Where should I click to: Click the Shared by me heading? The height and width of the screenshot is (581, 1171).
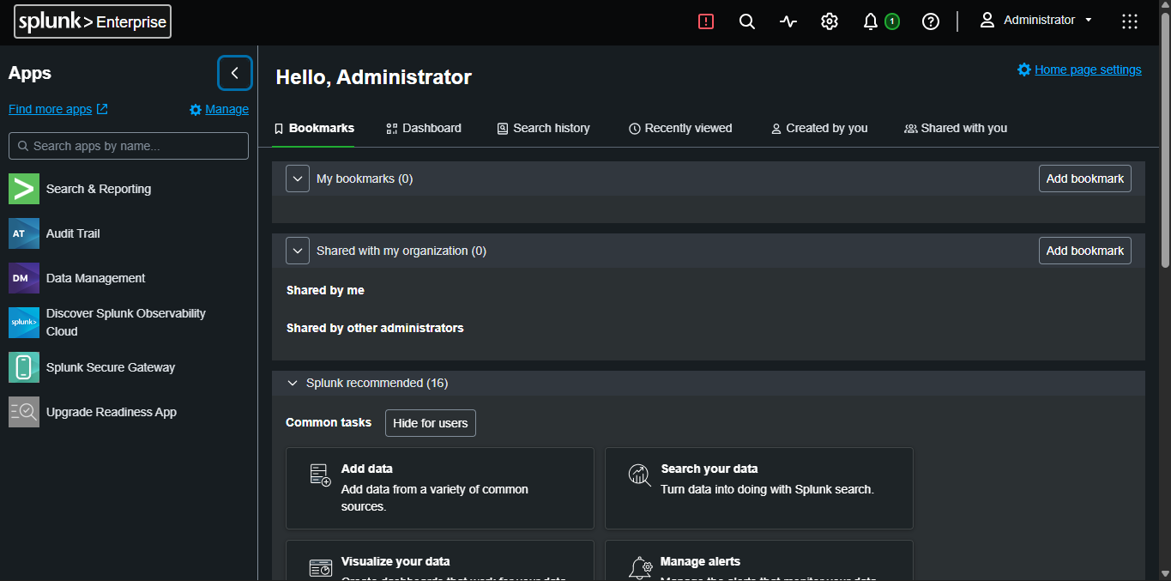pyautogui.click(x=325, y=290)
